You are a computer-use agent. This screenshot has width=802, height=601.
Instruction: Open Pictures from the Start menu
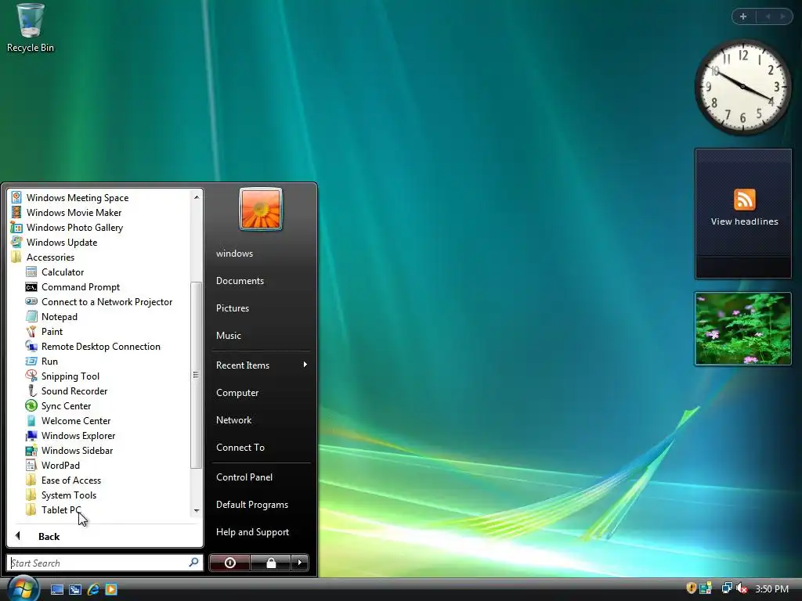[x=232, y=308]
